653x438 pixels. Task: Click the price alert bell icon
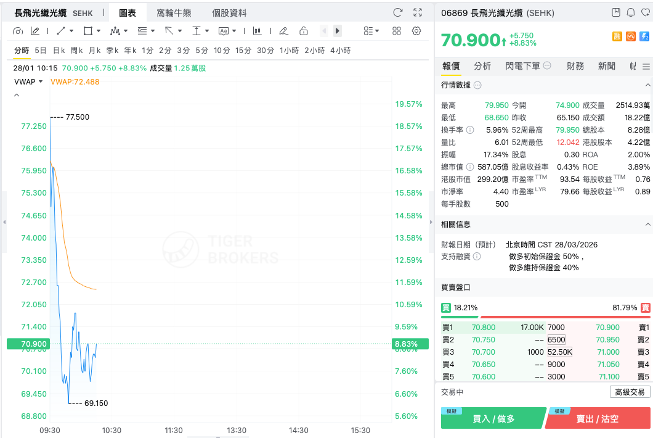630,12
